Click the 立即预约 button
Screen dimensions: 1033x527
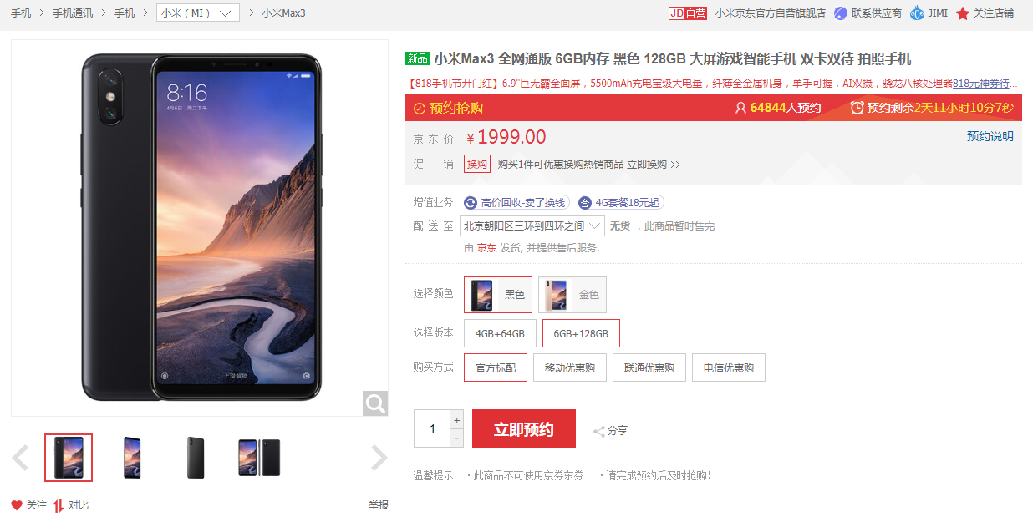(x=524, y=428)
